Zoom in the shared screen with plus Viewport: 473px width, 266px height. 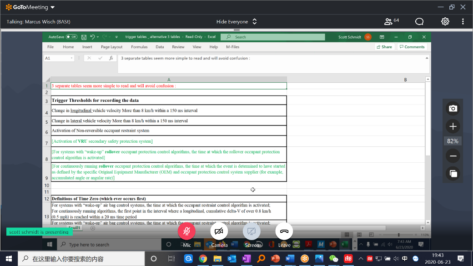tap(453, 126)
